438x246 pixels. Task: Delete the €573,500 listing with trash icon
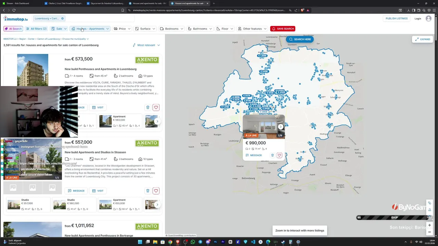point(148,107)
